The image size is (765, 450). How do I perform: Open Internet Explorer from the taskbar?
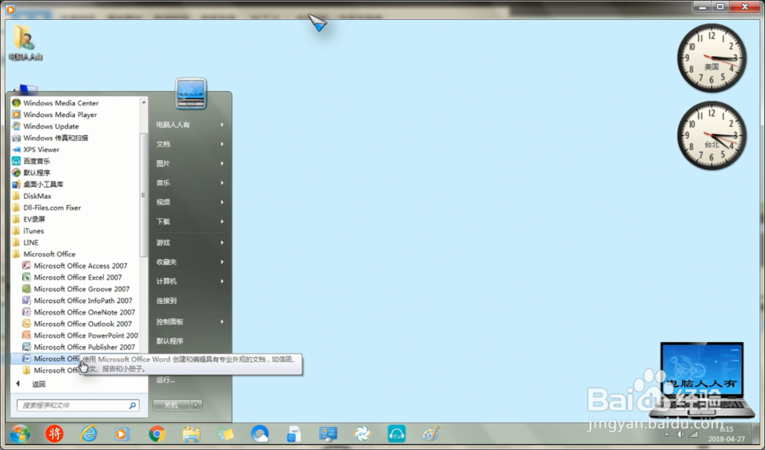[88, 433]
